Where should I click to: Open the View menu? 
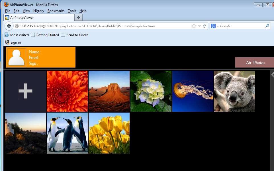coord(26,11)
